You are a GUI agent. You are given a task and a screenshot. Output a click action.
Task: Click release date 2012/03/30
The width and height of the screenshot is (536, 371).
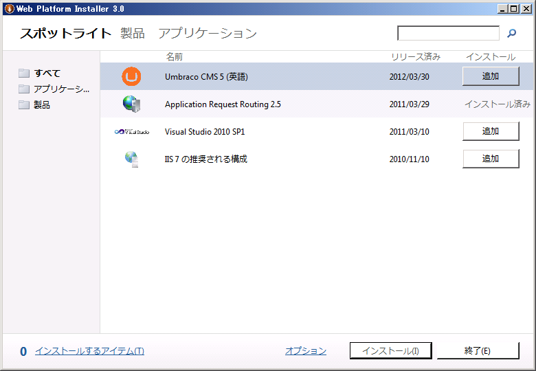409,76
